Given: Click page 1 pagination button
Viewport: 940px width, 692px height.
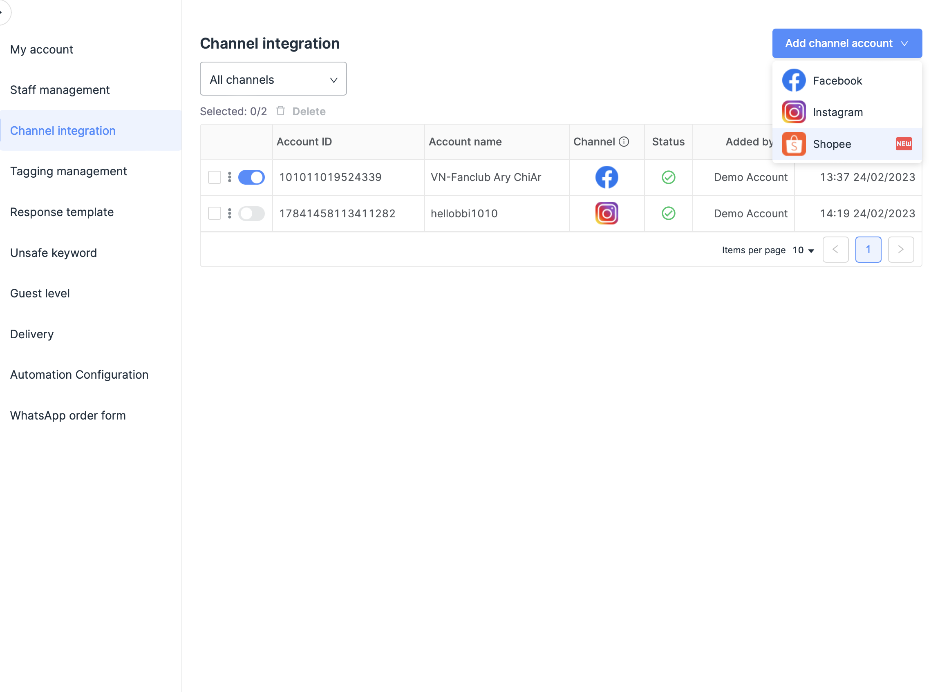Looking at the screenshot, I should point(868,250).
